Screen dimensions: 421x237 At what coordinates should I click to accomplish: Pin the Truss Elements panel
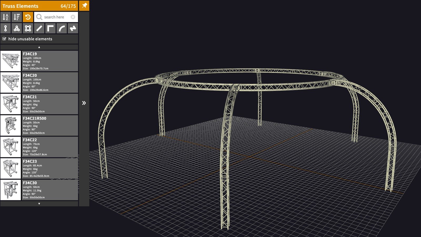click(x=84, y=6)
